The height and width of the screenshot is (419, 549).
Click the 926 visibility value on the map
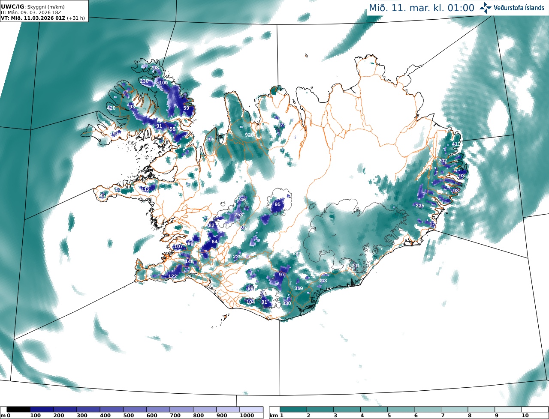point(249,135)
